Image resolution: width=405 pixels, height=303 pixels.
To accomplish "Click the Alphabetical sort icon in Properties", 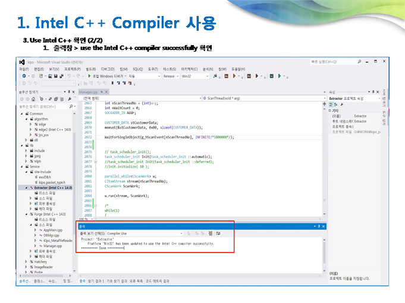I will (336, 105).
